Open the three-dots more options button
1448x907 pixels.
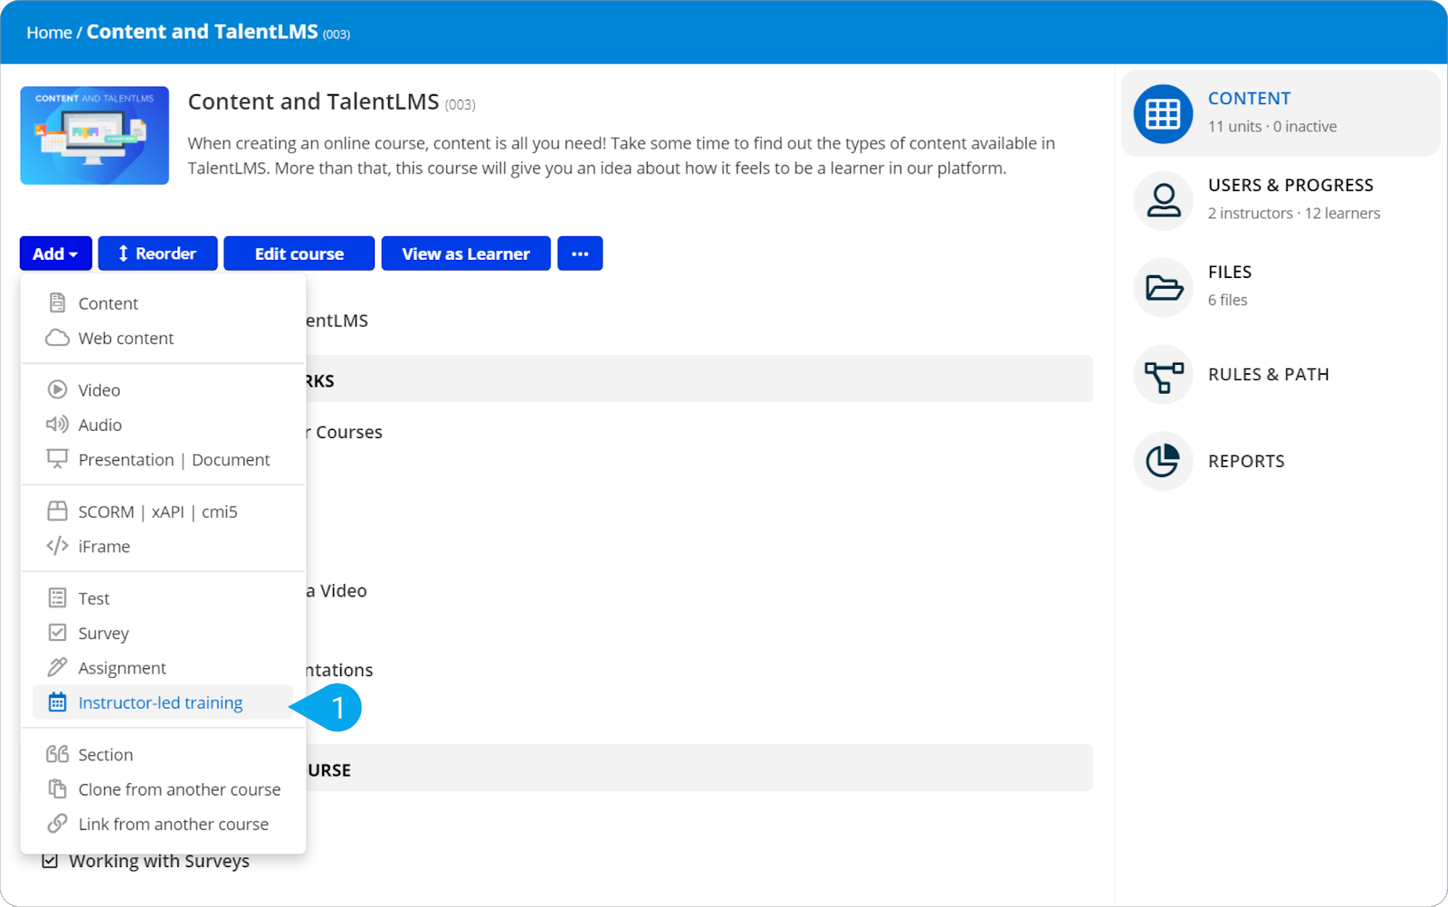point(580,253)
